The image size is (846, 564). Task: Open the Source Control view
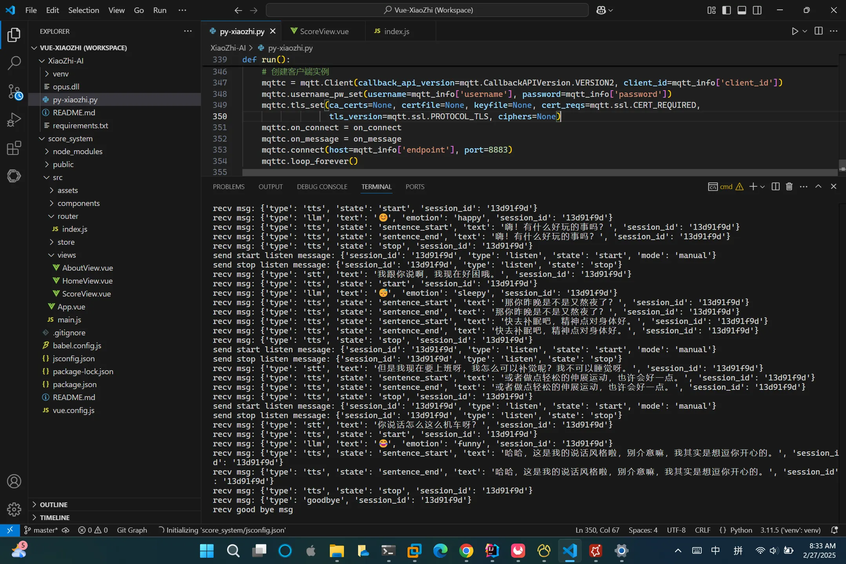click(x=14, y=92)
